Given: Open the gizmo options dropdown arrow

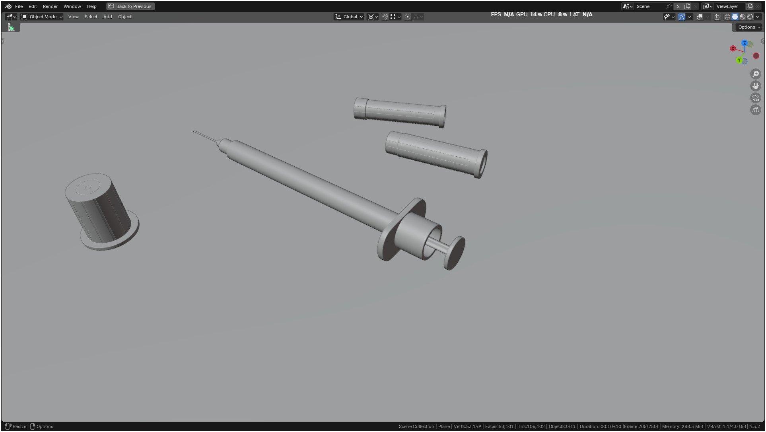Looking at the screenshot, I should (x=689, y=17).
